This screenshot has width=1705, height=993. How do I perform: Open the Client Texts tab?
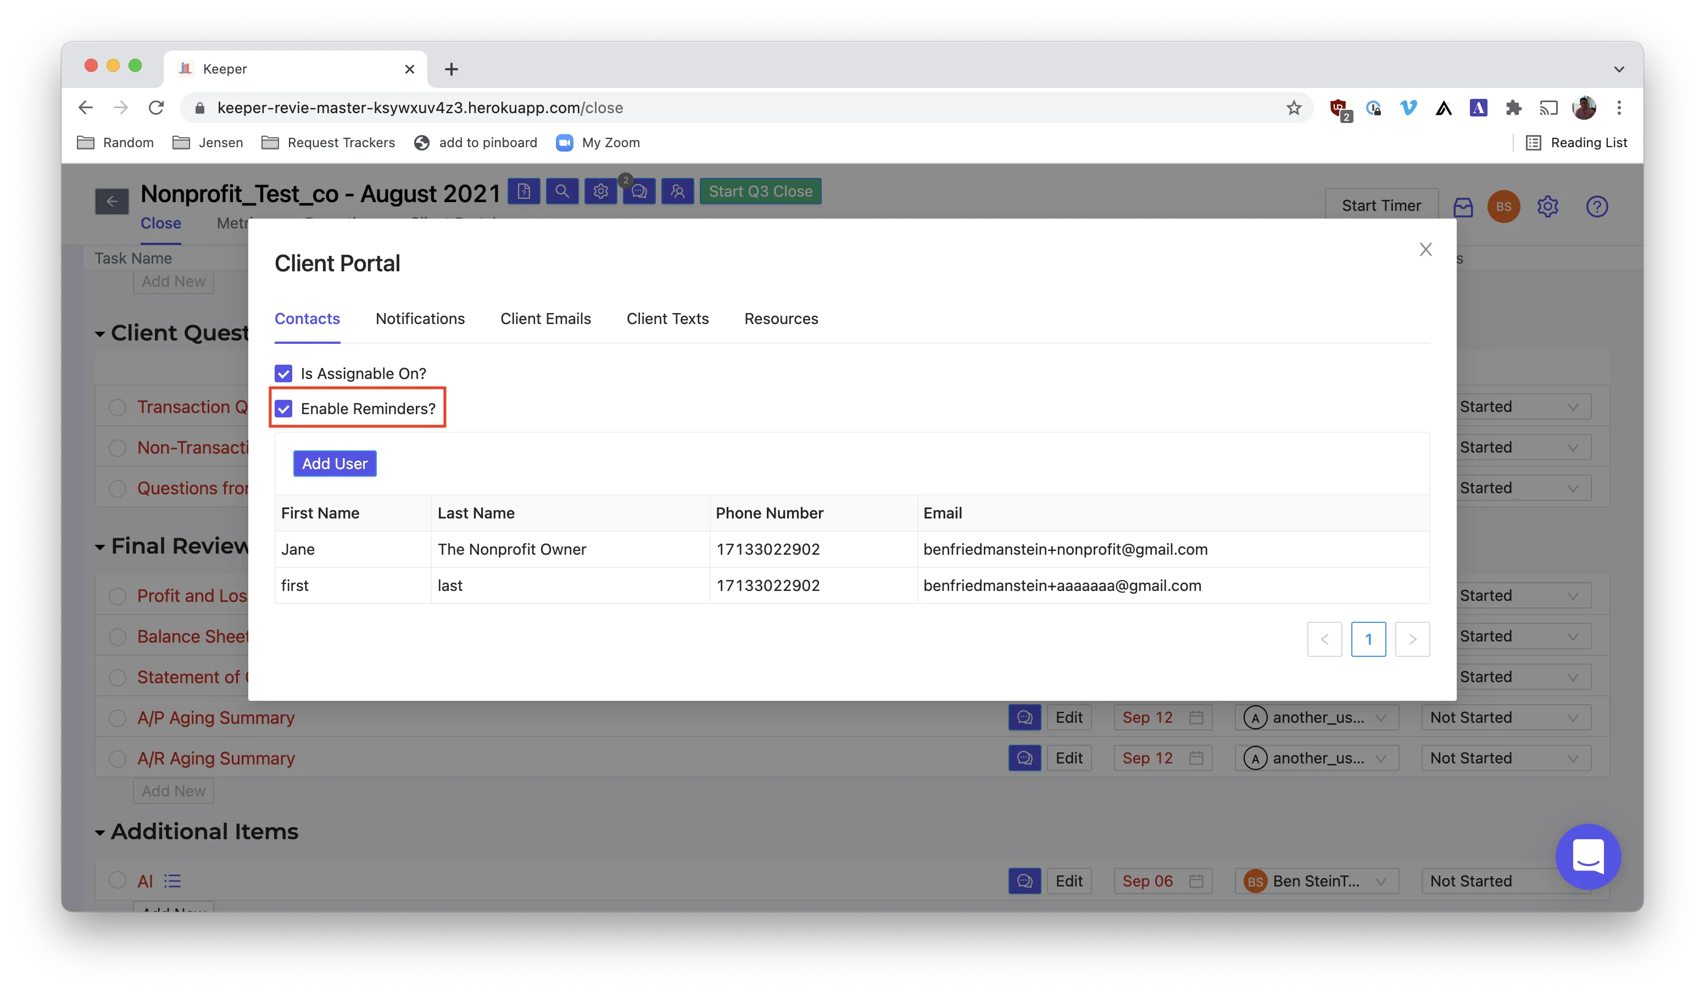tap(667, 319)
